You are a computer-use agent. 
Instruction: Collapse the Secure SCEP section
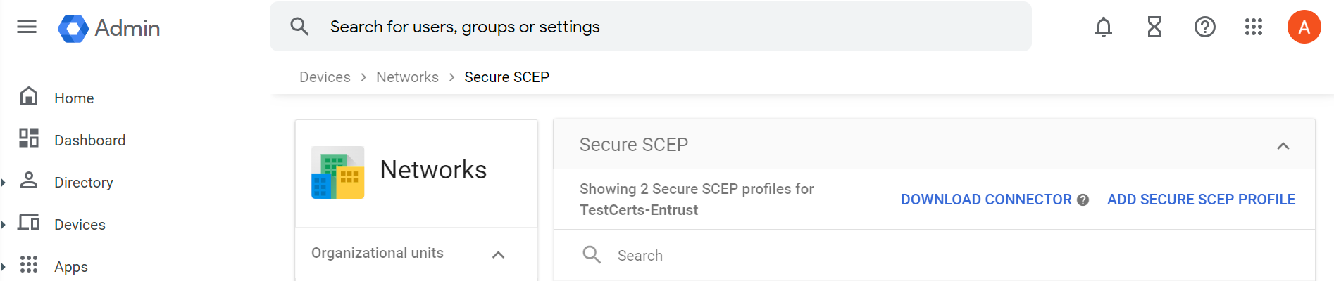pyautogui.click(x=1283, y=146)
